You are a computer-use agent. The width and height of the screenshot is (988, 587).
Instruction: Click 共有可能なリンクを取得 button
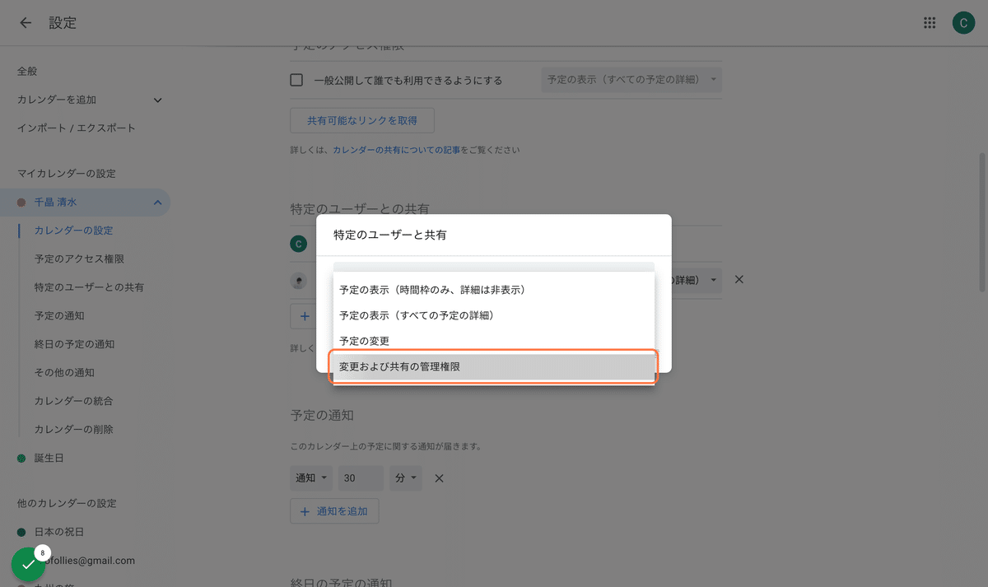[x=362, y=120]
